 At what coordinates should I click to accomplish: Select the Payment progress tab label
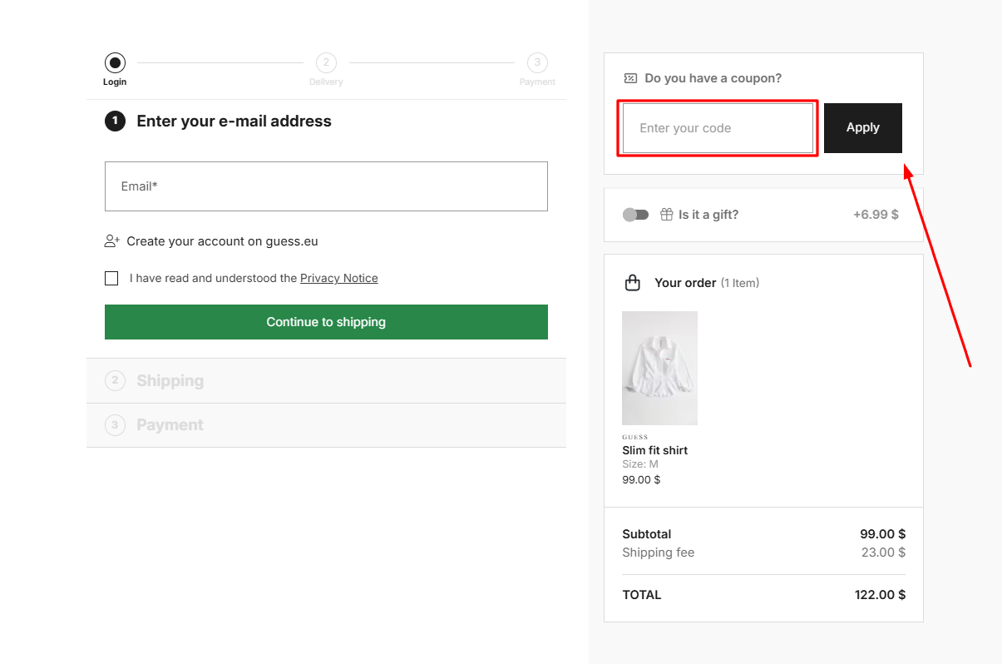(x=537, y=82)
